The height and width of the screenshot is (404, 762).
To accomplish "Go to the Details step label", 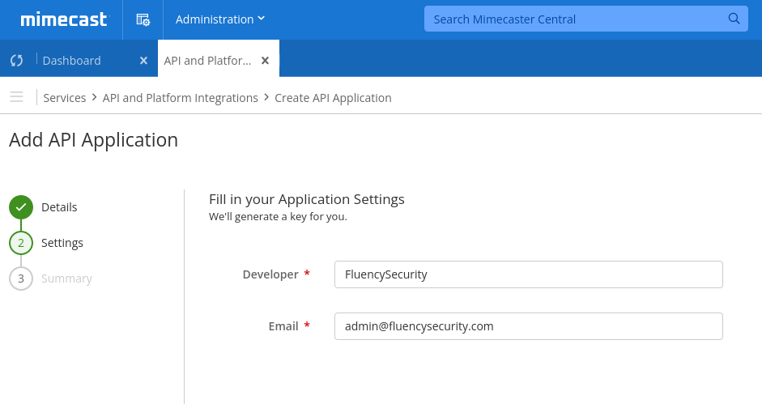I will point(59,207).
